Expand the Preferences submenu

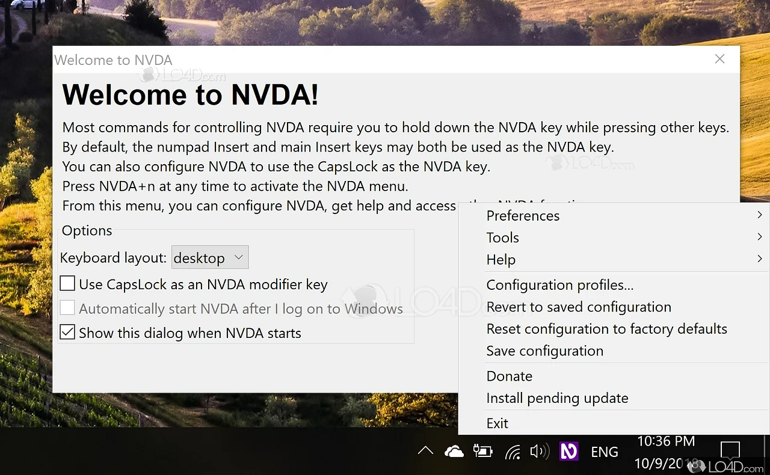tap(523, 215)
